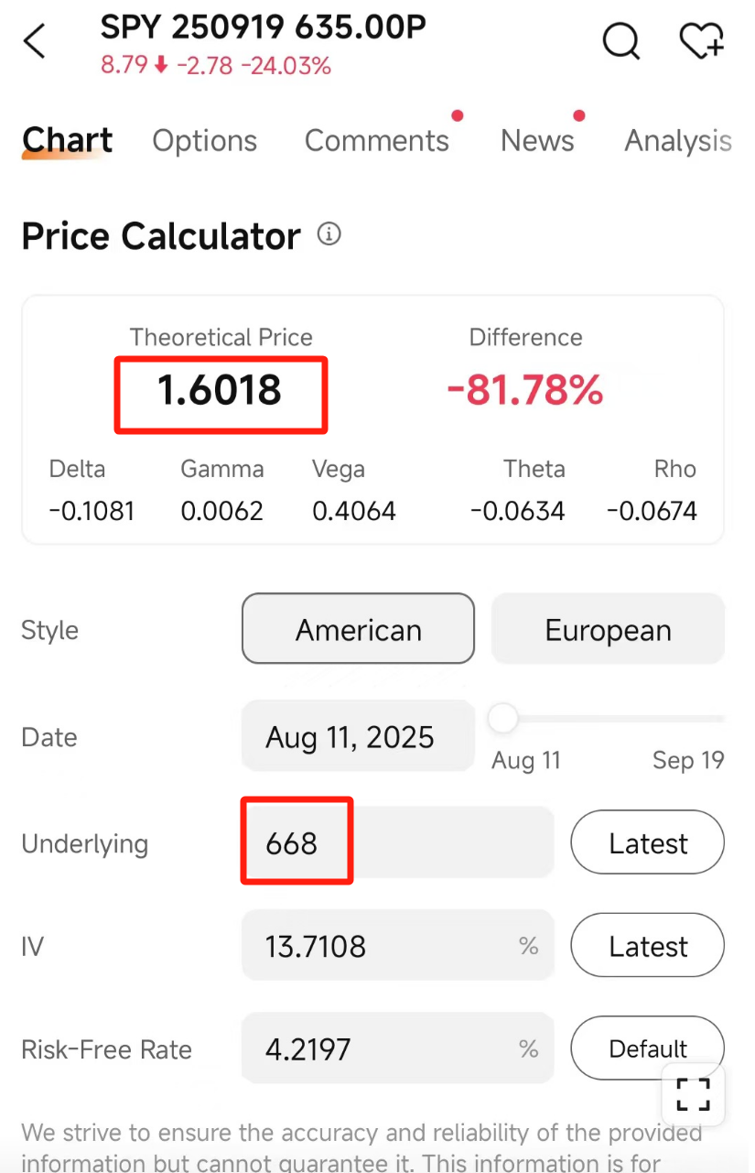This screenshot has height=1173, width=755.
Task: Click Latest button next to Underlying
Action: 648,842
